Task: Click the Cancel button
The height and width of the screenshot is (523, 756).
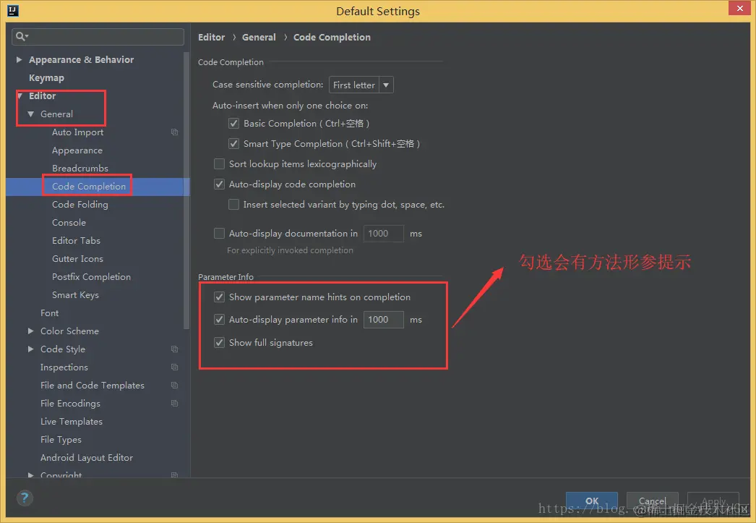Action: 653,501
